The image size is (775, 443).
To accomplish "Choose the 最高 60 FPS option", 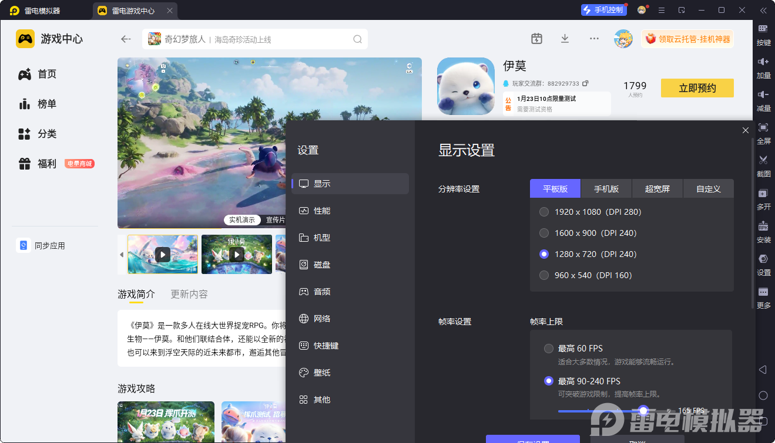I will 549,349.
